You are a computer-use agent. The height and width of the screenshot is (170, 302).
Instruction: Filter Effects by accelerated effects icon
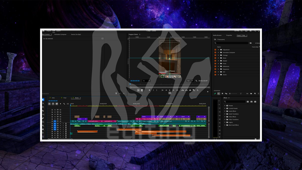point(248,101)
